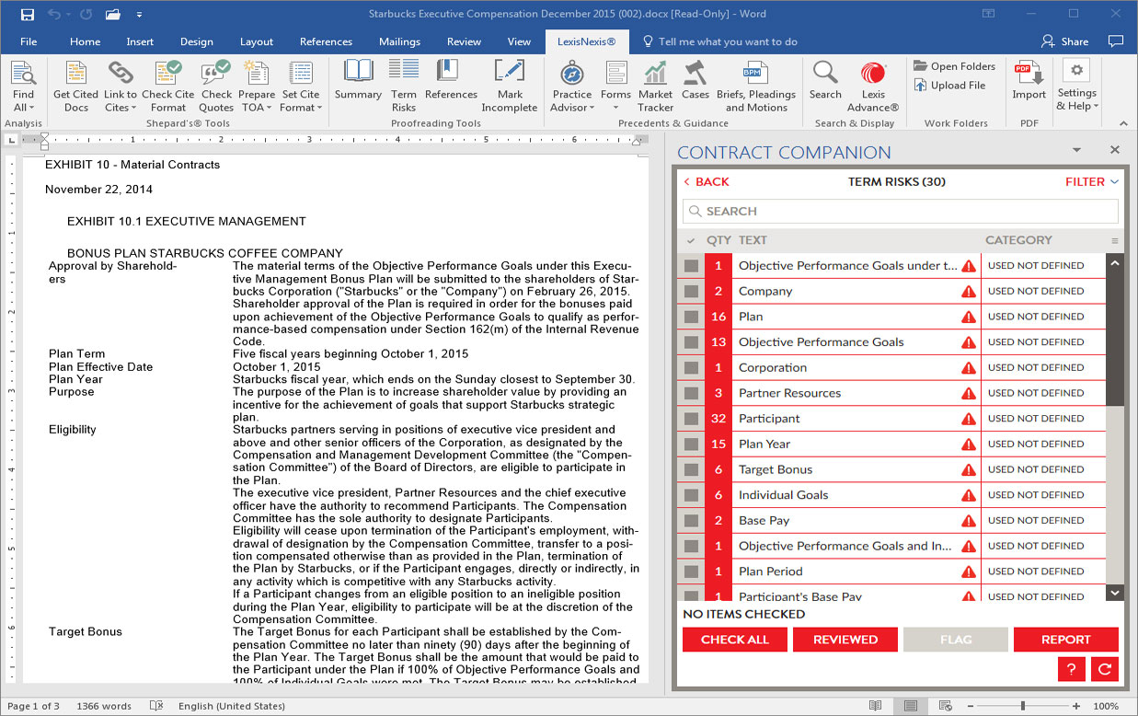This screenshot has height=716, width=1138.
Task: Click Open Folders in Work Folders
Action: coord(954,66)
